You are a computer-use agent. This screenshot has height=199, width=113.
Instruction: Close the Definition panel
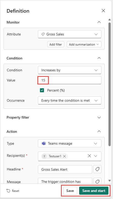(x=103, y=11)
